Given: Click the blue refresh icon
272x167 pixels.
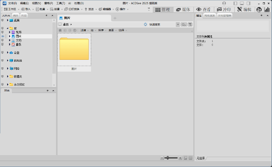Looking at the screenshot, I should [x=146, y=25].
